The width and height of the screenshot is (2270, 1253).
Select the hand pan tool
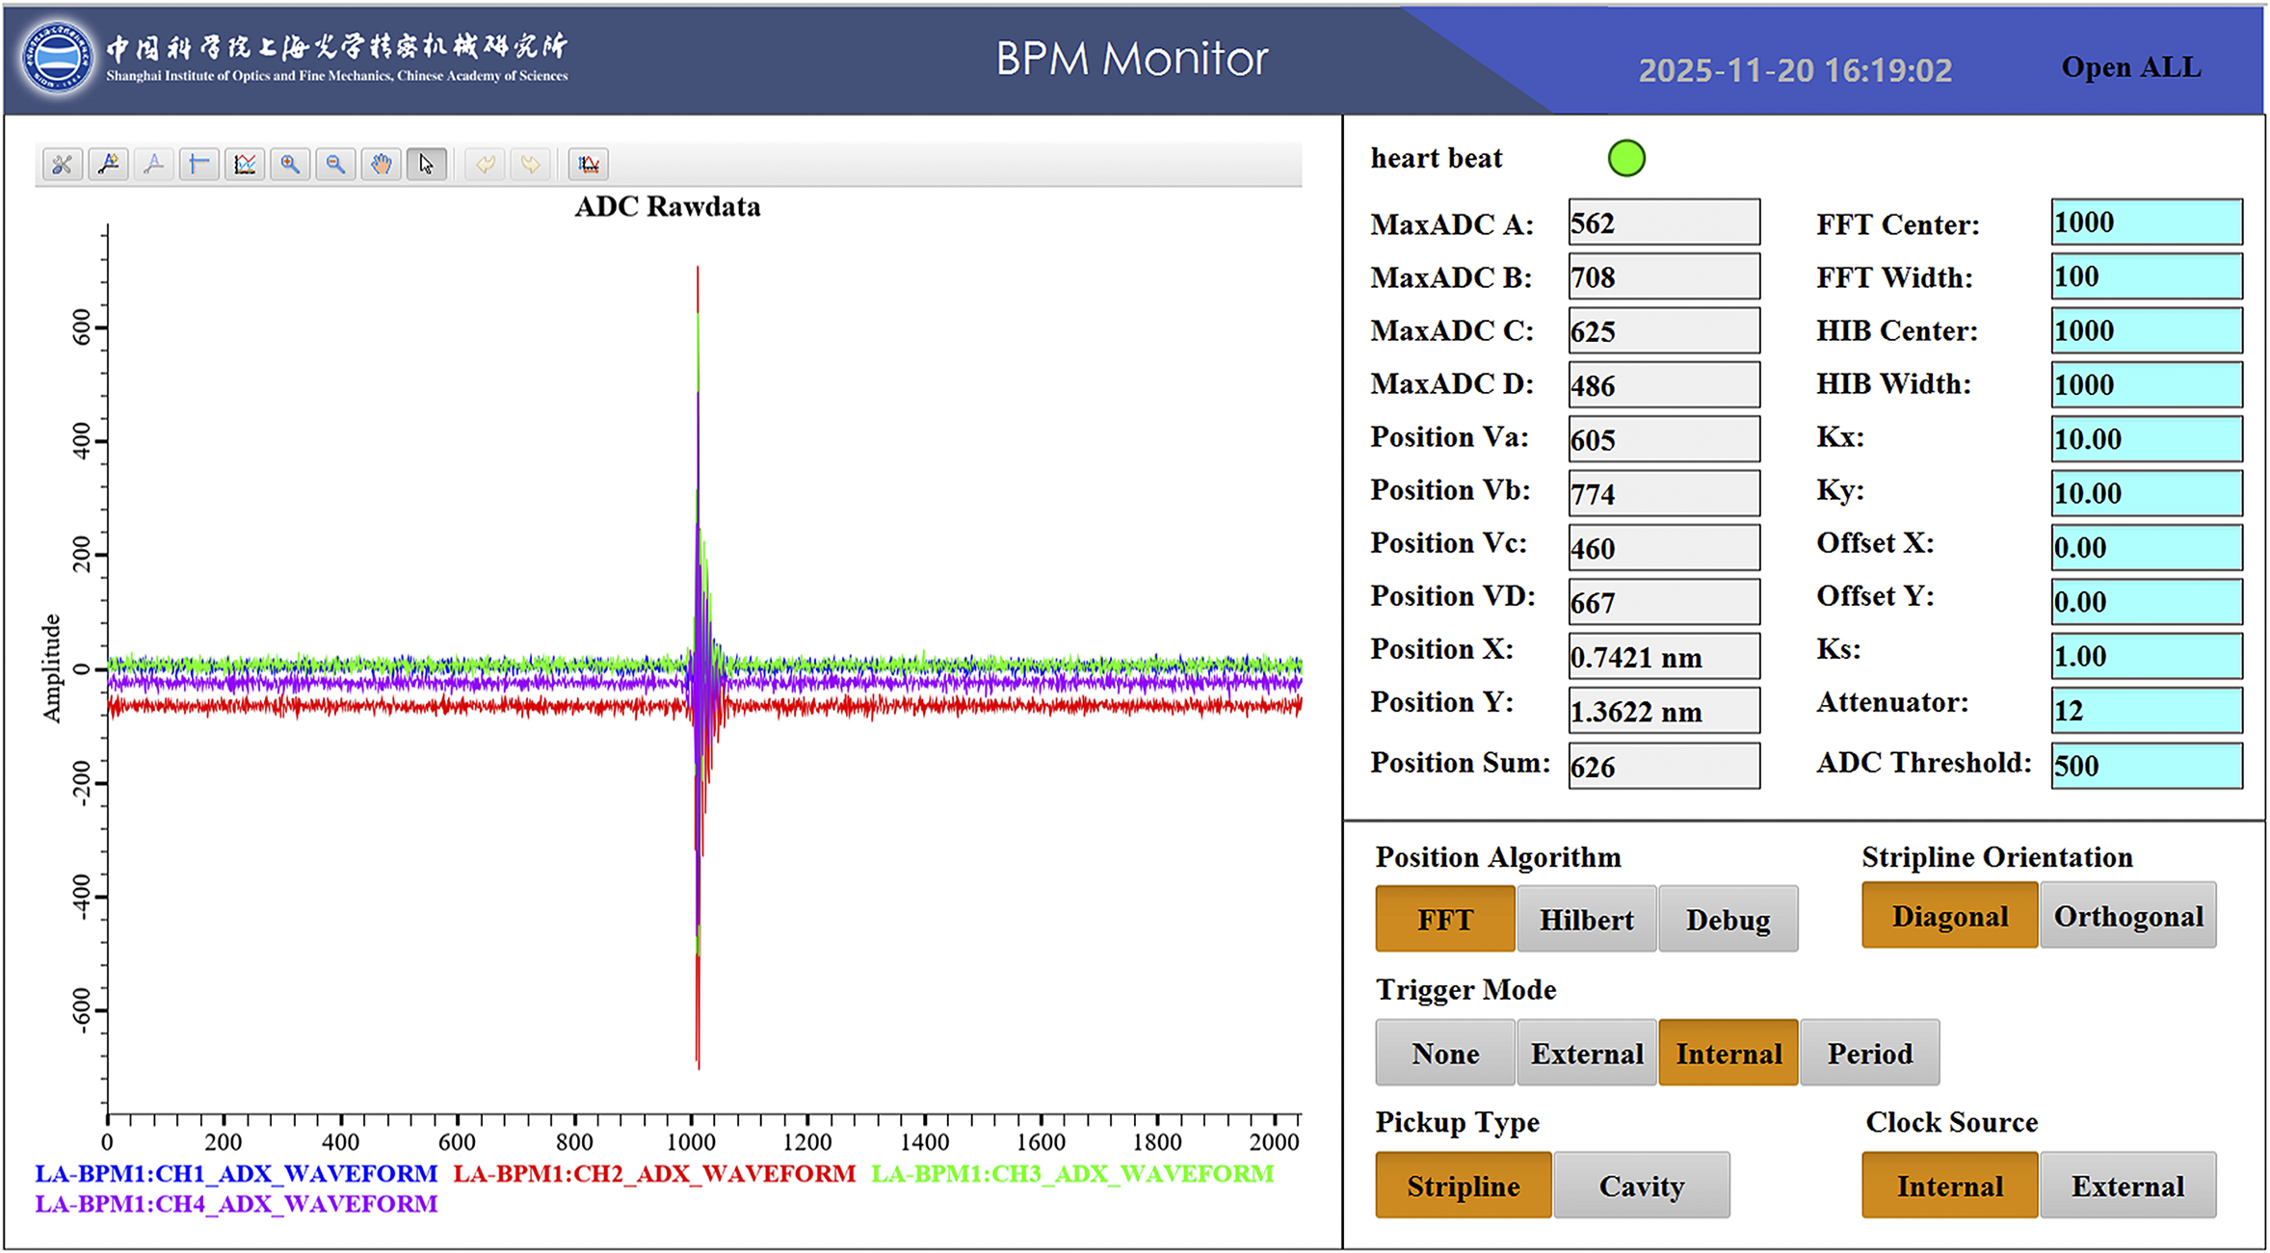point(382,165)
